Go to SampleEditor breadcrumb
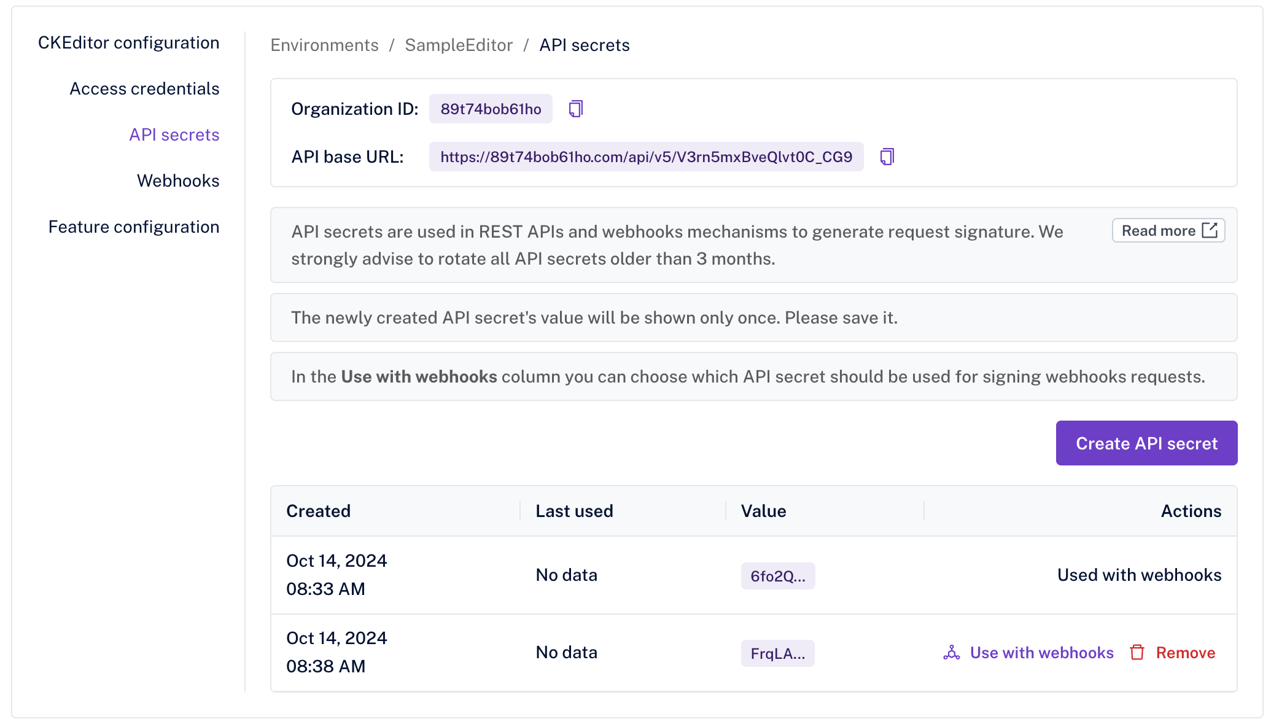Screen dimensions: 1271x727 coord(459,45)
